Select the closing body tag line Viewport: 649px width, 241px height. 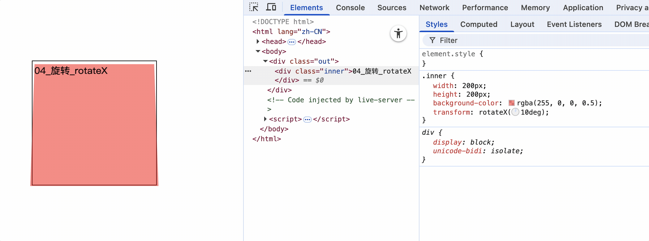[274, 129]
